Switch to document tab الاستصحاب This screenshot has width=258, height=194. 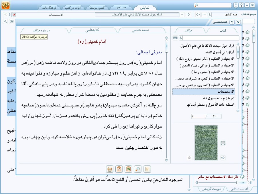pos(56,15)
